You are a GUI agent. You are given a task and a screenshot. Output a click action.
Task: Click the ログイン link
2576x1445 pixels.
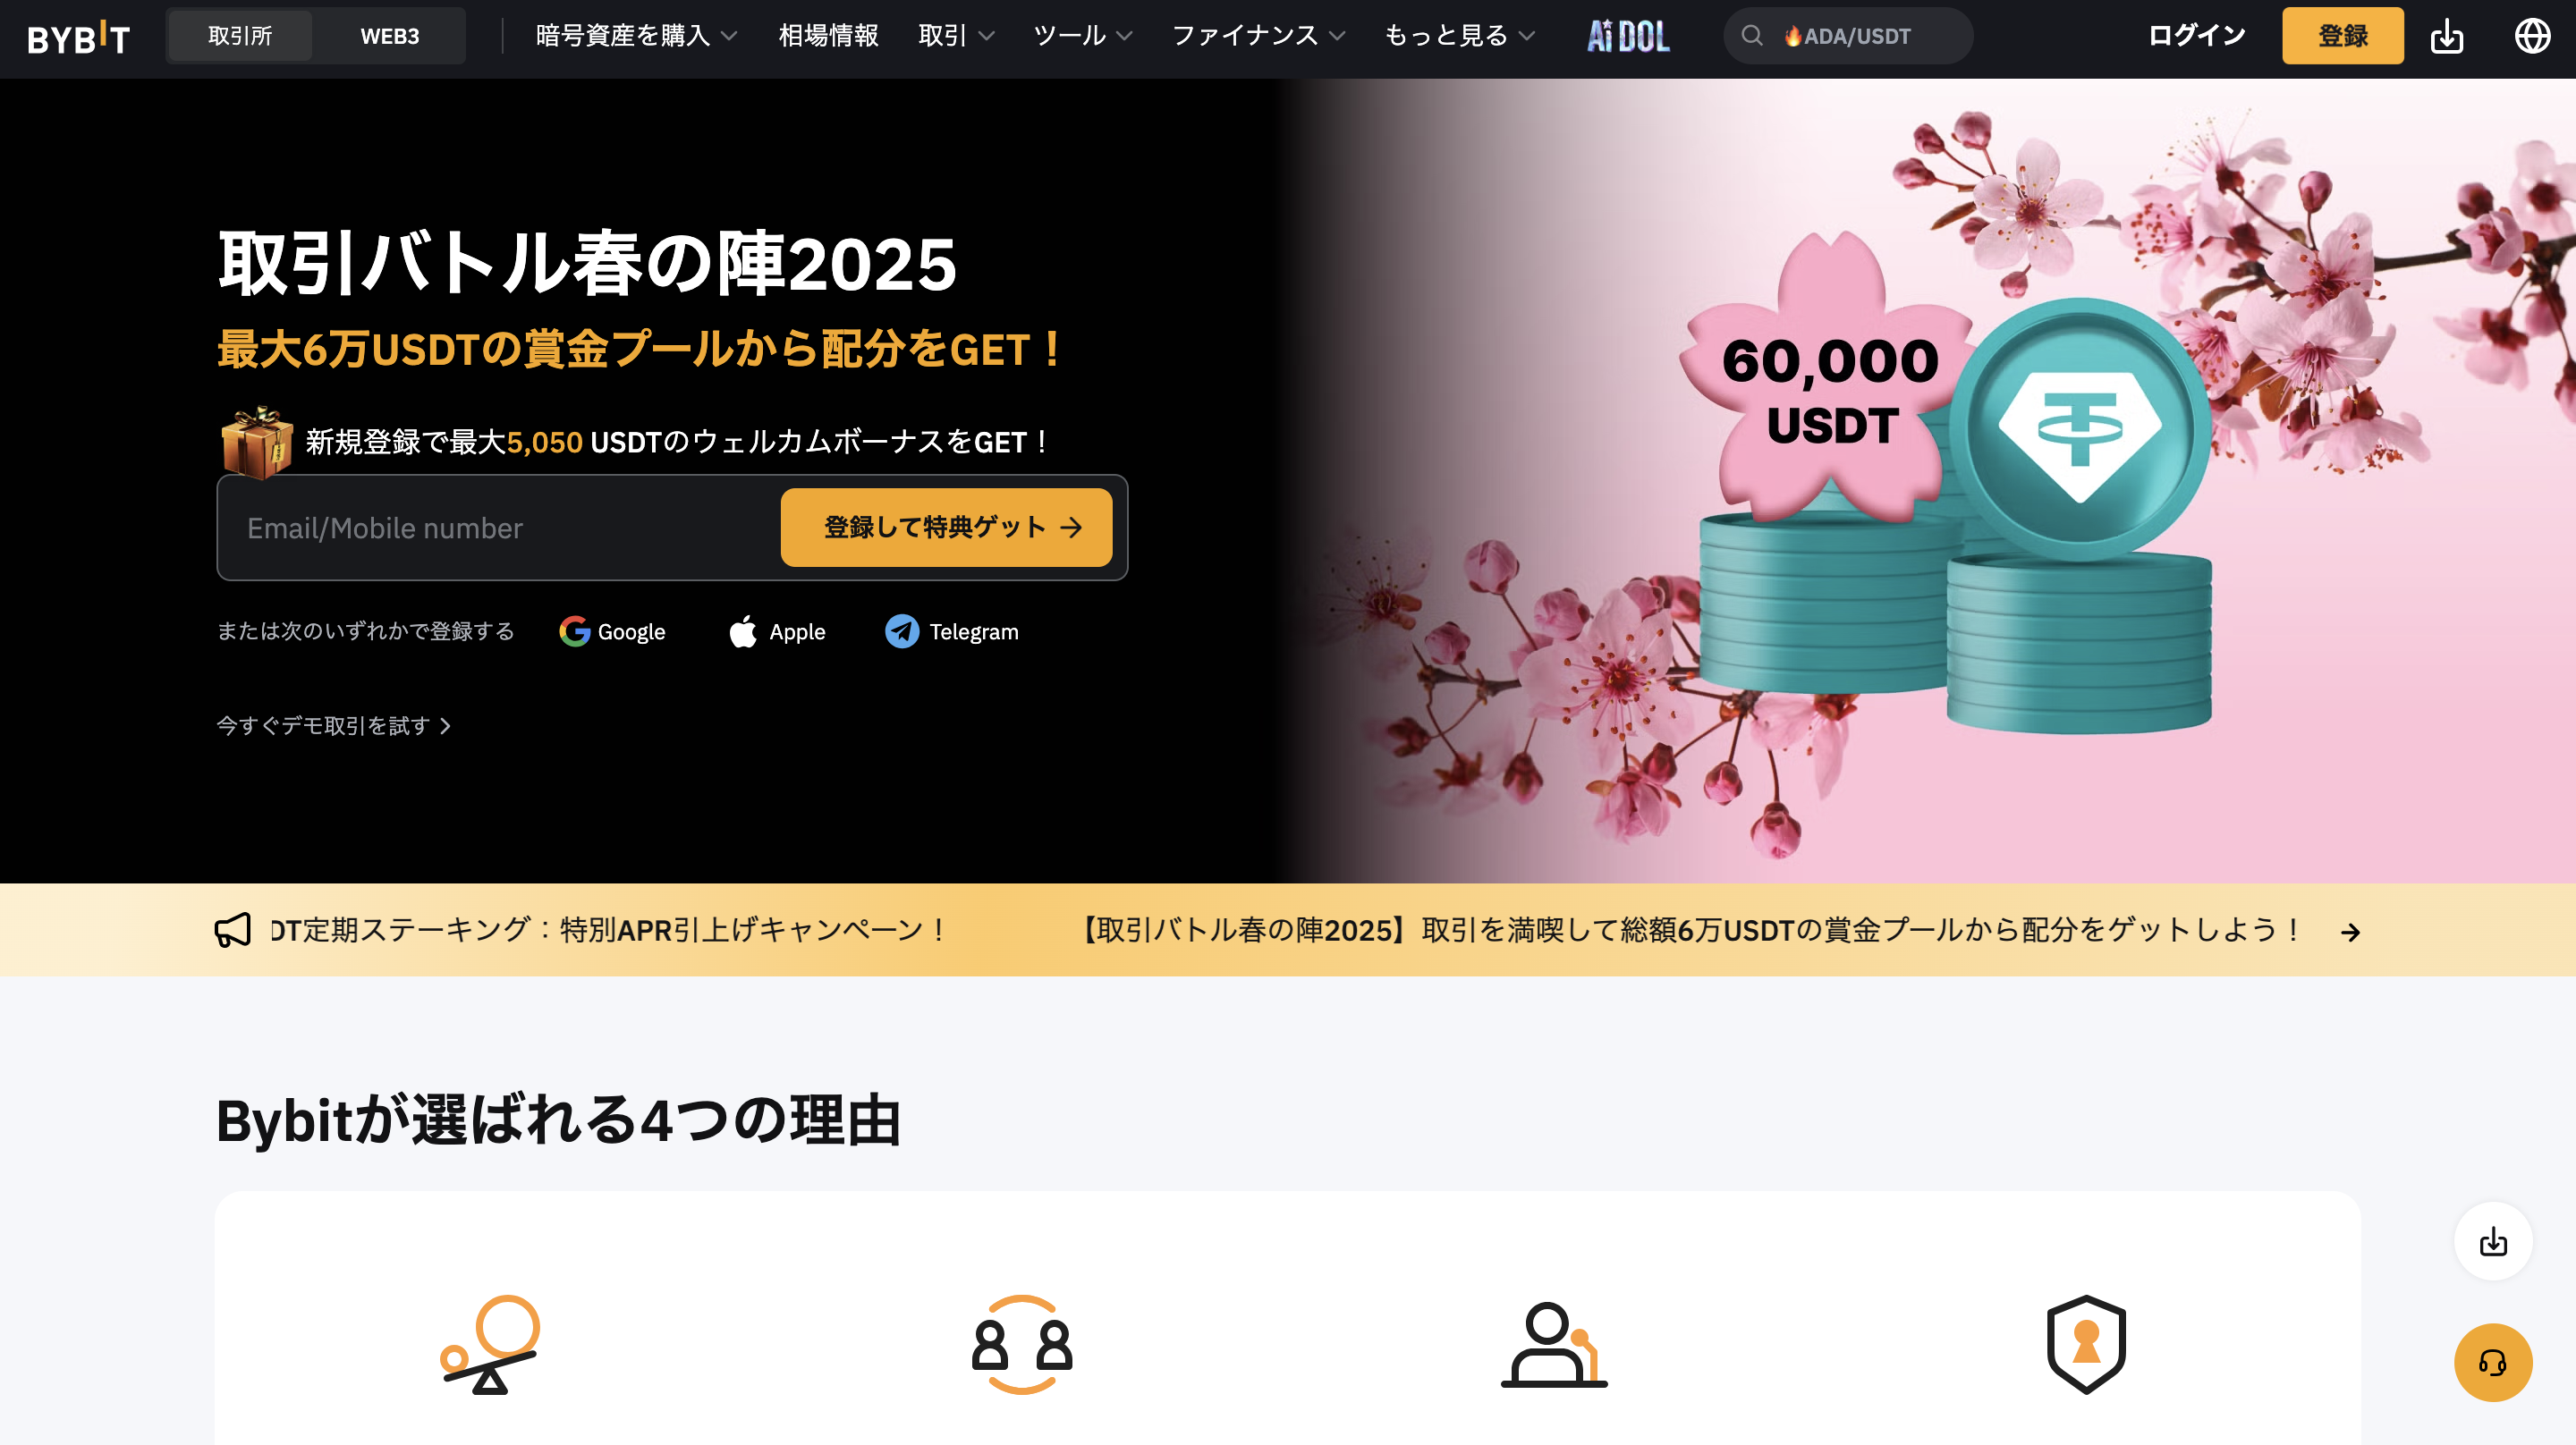(x=2196, y=36)
